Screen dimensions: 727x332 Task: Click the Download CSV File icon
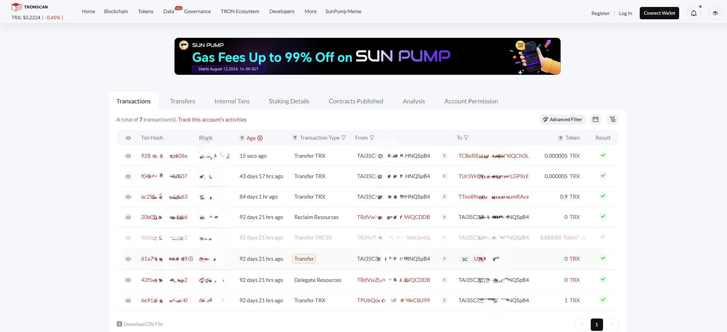(x=119, y=324)
